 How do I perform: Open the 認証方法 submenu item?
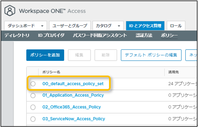tap(144, 35)
